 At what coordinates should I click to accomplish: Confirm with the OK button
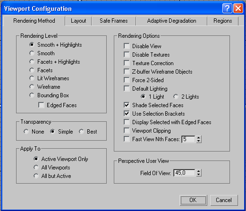coord(193,200)
